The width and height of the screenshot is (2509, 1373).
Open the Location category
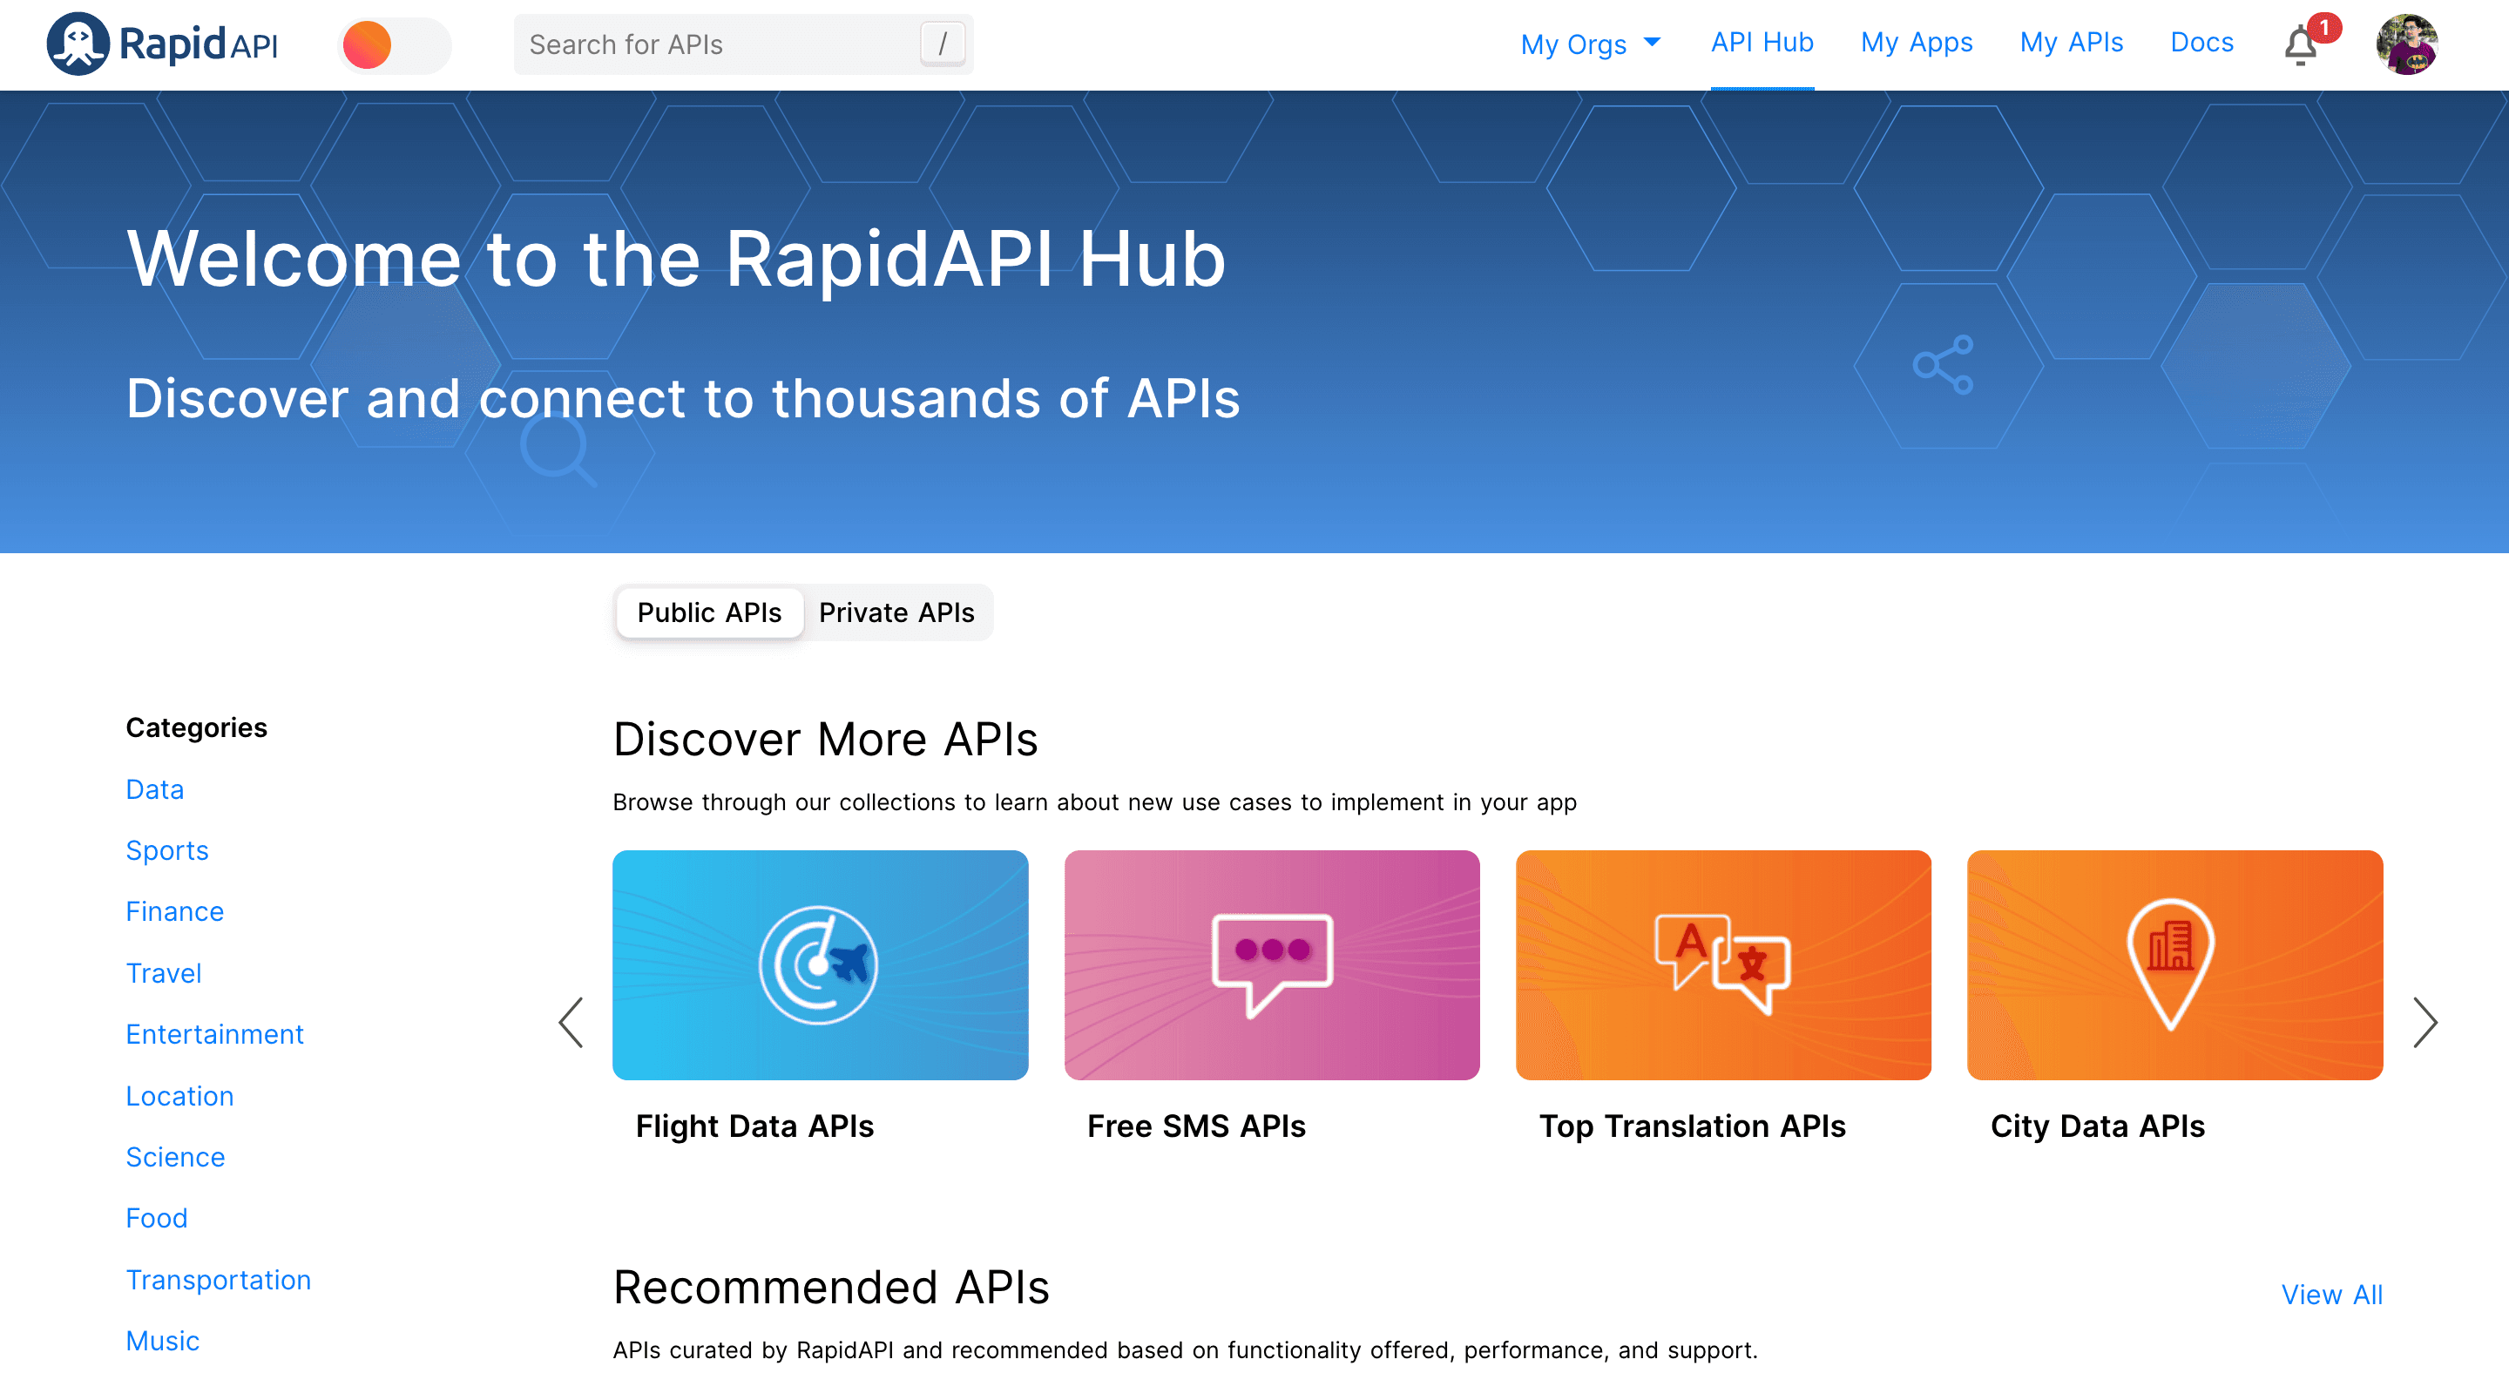[180, 1095]
